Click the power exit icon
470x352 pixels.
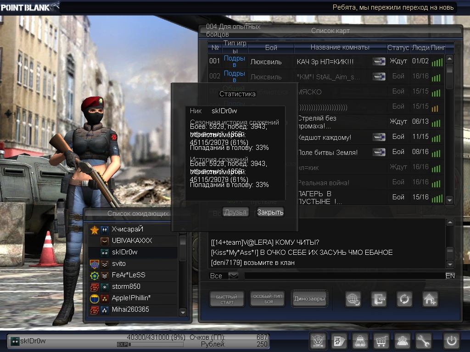click(x=452, y=341)
